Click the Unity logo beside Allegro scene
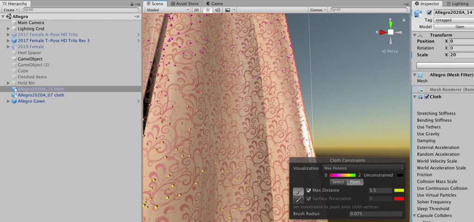474x222 pixels. (8, 16)
